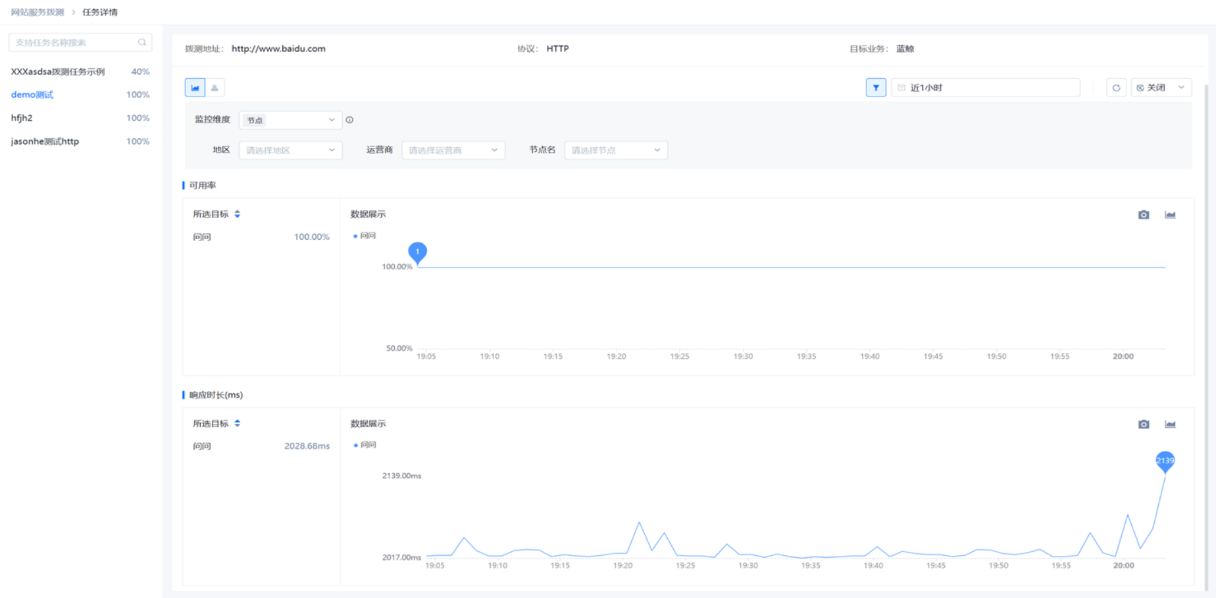Open the 地区 region dropdown
This screenshot has width=1216, height=598.
click(290, 150)
